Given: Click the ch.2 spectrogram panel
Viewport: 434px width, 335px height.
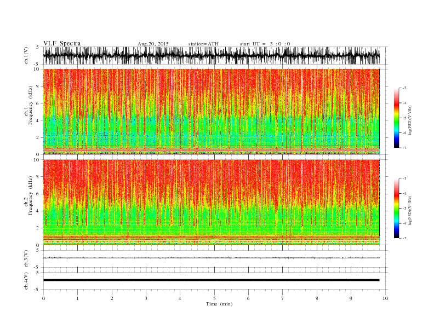Looking at the screenshot, I should 211,203.
